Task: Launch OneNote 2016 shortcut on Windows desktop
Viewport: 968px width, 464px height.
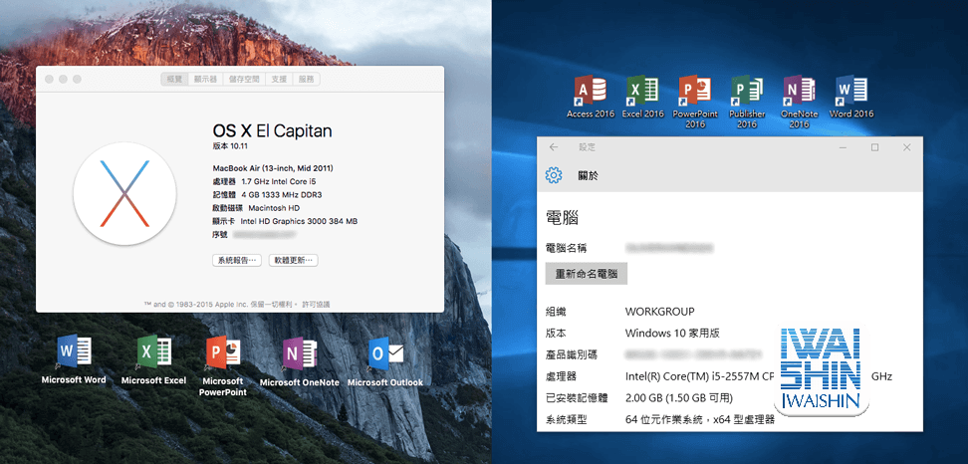Action: pyautogui.click(x=799, y=92)
